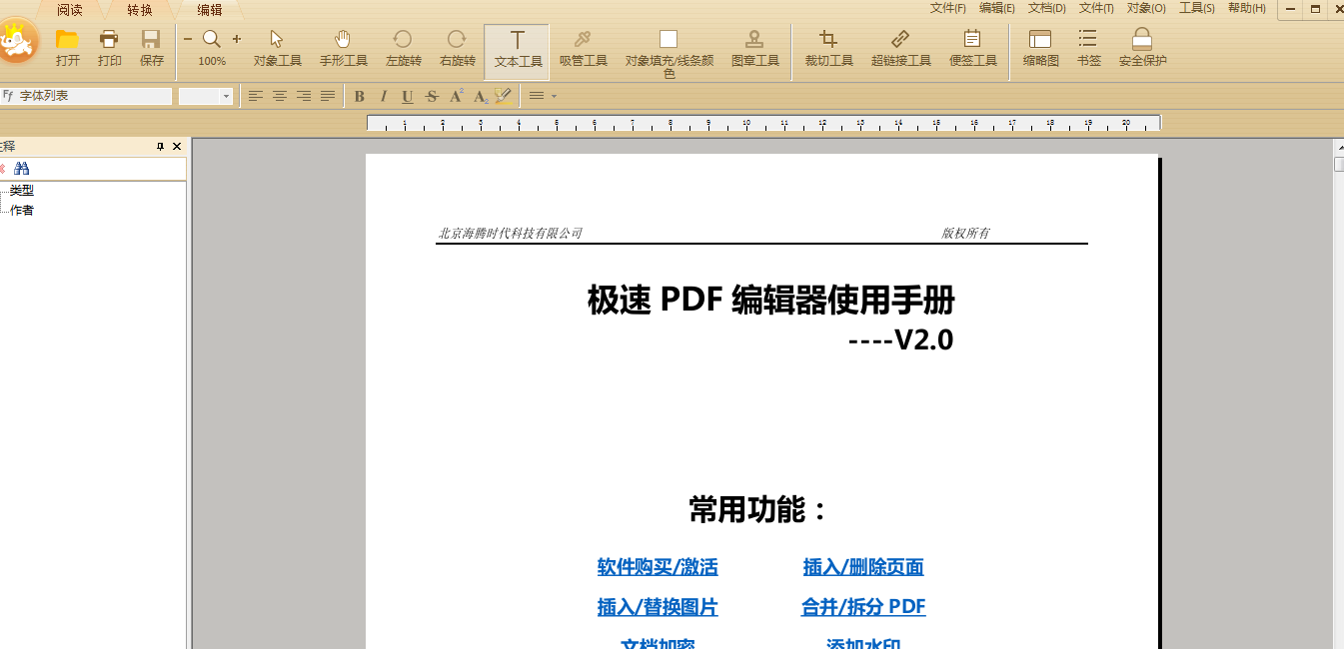Open the 图章工具 stamp tool
1344x649 pixels.
755,47
